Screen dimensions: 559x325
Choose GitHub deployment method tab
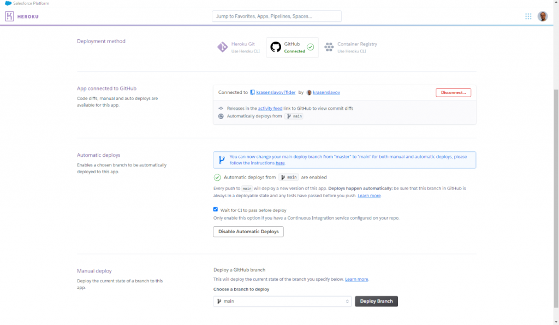[293, 48]
